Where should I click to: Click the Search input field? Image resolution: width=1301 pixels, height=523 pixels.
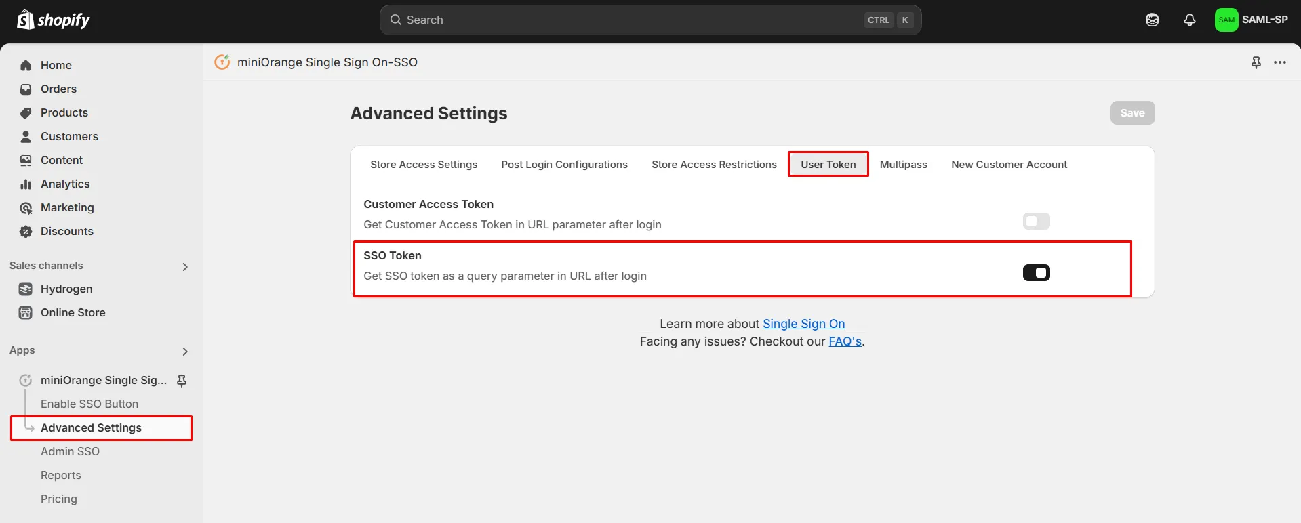click(650, 20)
